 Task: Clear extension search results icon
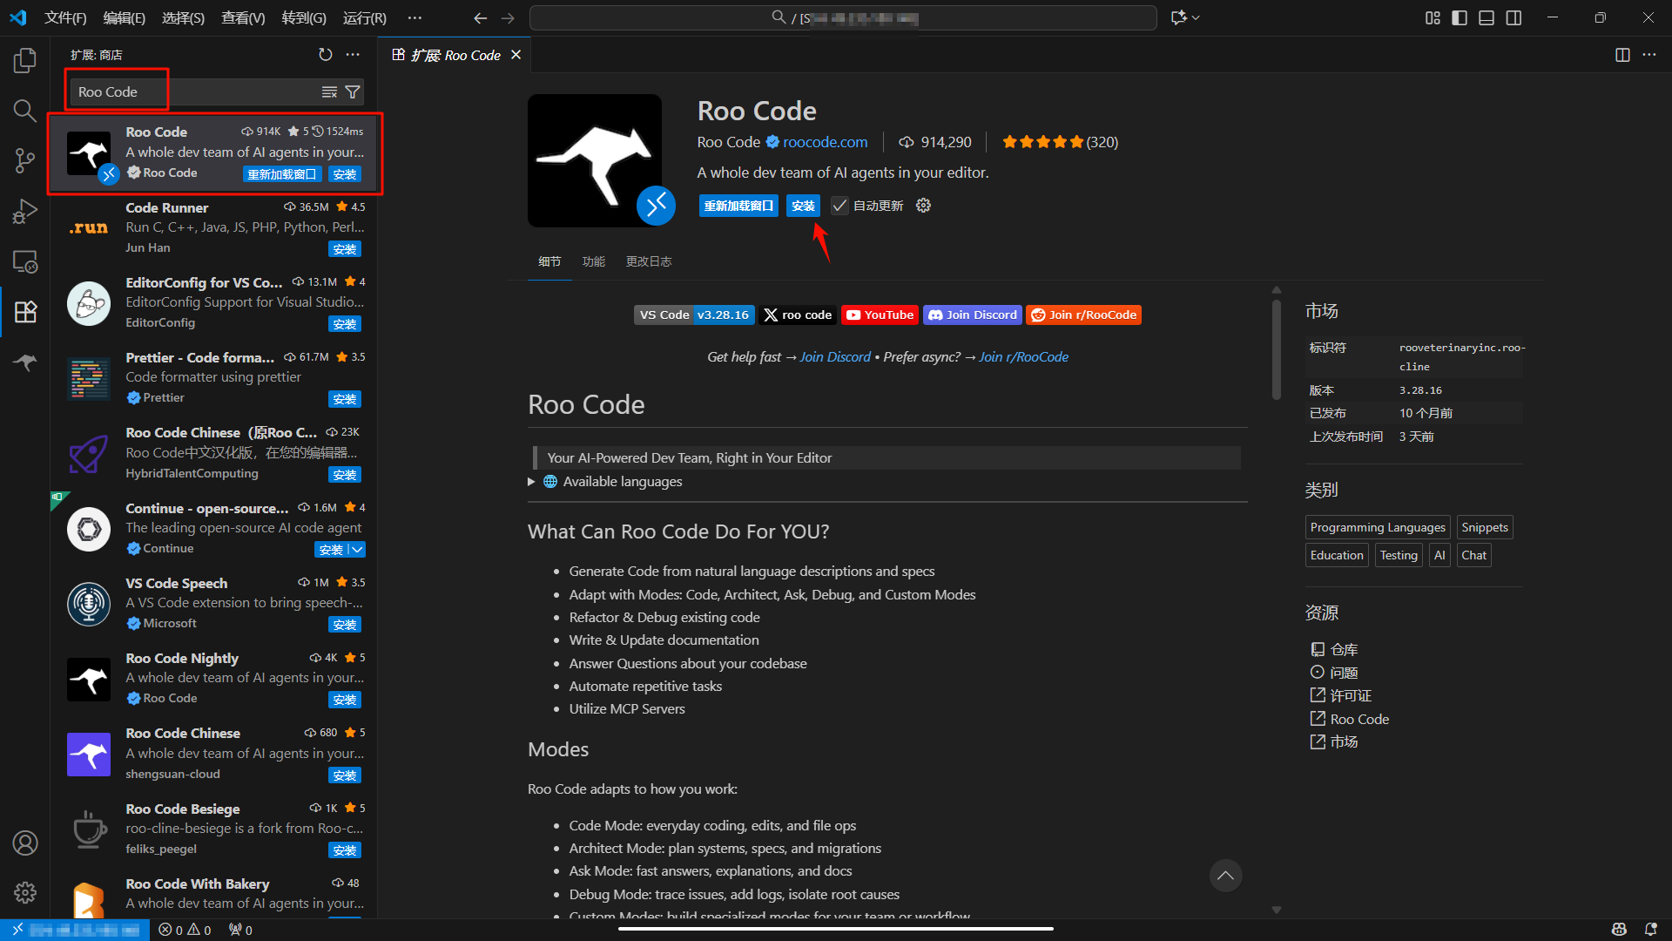329,91
